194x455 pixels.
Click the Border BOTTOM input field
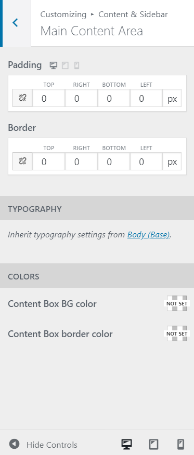pos(114,161)
